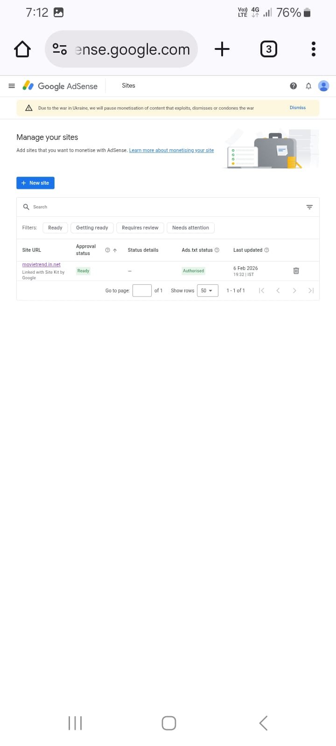Open the AdSense help icon
Image resolution: width=336 pixels, height=746 pixels.
293,86
